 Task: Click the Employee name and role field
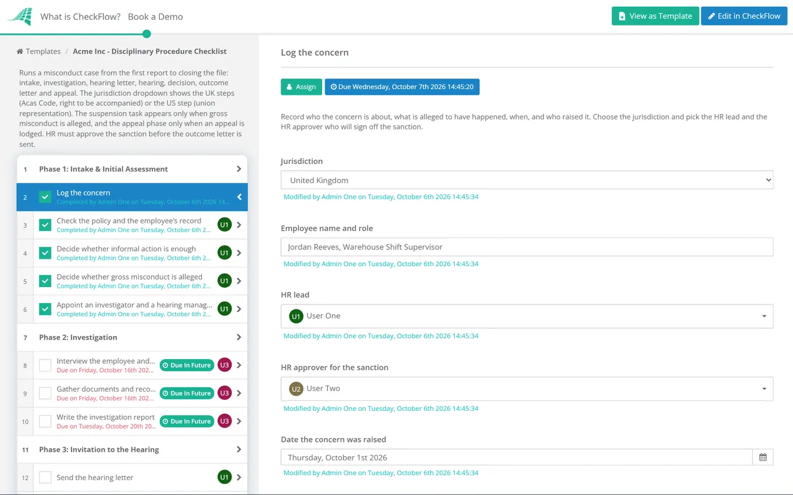[527, 247]
